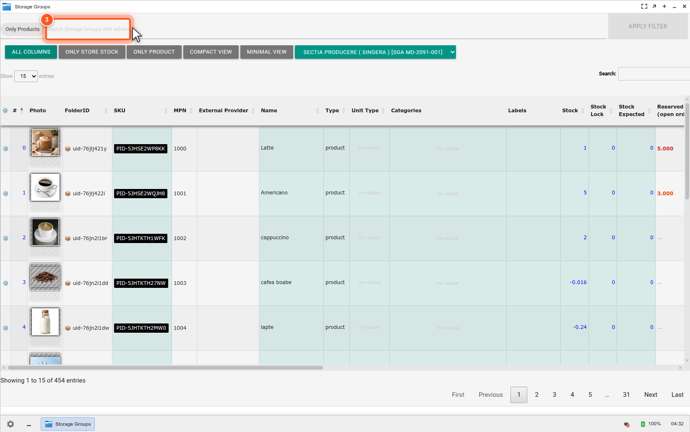Switch to ALL COLUMNS view
The height and width of the screenshot is (432, 690).
pos(31,52)
